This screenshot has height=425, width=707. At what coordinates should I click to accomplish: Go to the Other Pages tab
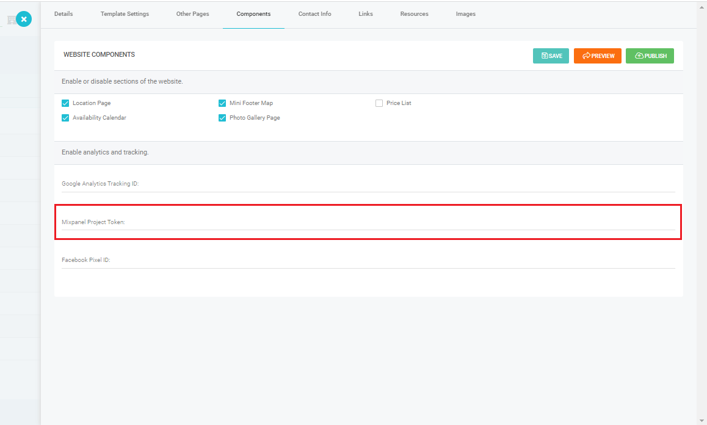(192, 14)
